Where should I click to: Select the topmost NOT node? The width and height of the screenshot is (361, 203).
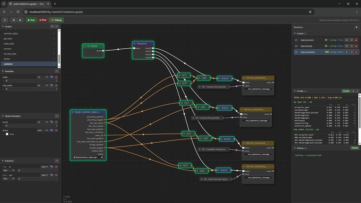click(184, 75)
